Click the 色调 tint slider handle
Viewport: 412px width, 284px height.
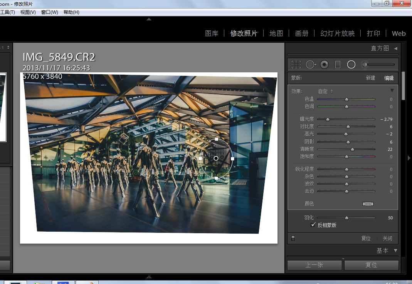coord(346,107)
